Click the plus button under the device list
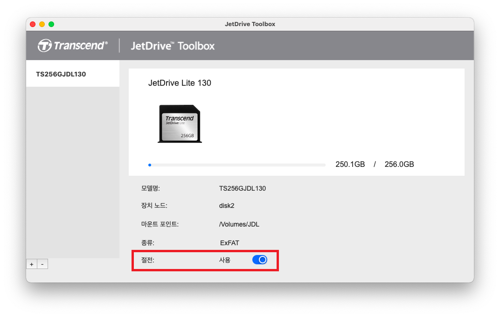The image size is (500, 317). pos(32,264)
